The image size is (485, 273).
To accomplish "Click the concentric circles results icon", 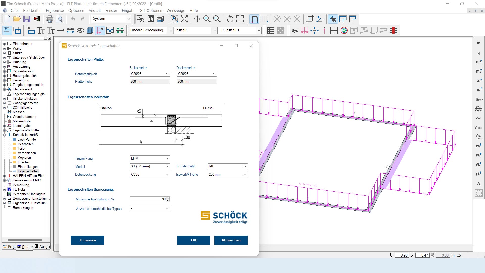I will click(x=344, y=31).
